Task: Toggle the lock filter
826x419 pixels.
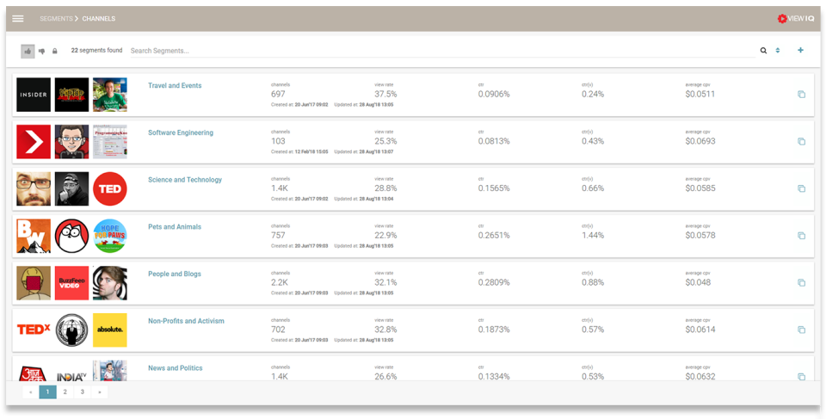Action: pyautogui.click(x=55, y=52)
